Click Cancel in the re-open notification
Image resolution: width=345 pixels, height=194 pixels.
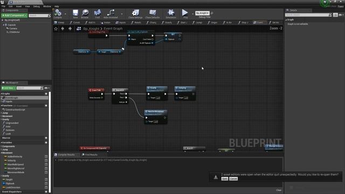(x=233, y=179)
